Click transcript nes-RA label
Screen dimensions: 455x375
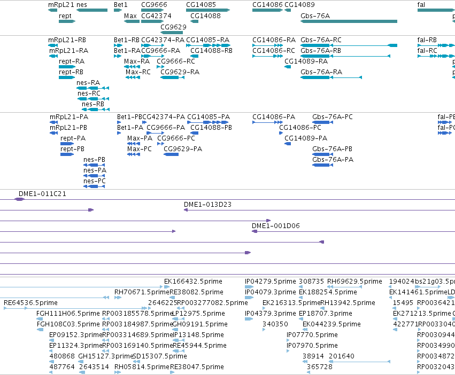[x=88, y=83]
